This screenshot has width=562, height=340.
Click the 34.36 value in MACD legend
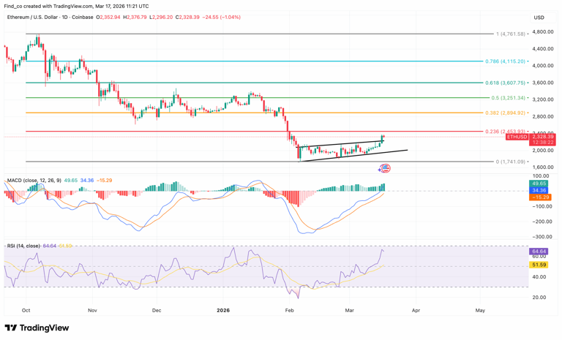pyautogui.click(x=87, y=180)
